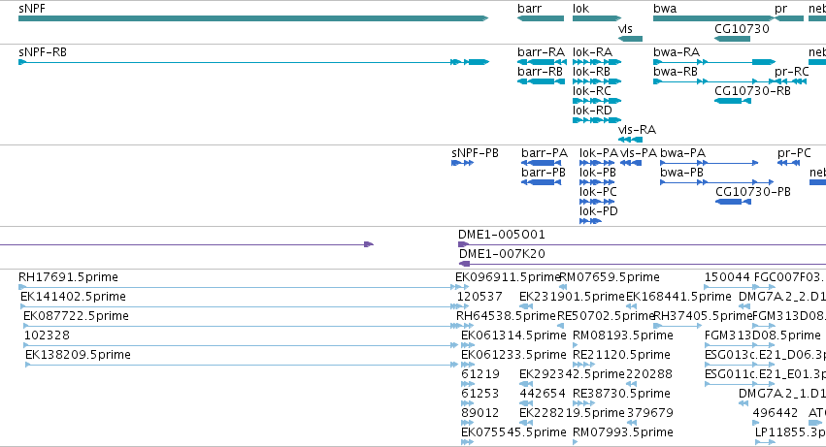The height and width of the screenshot is (447, 826).
Task: Click transcript pr-RC
Action: tap(790, 81)
